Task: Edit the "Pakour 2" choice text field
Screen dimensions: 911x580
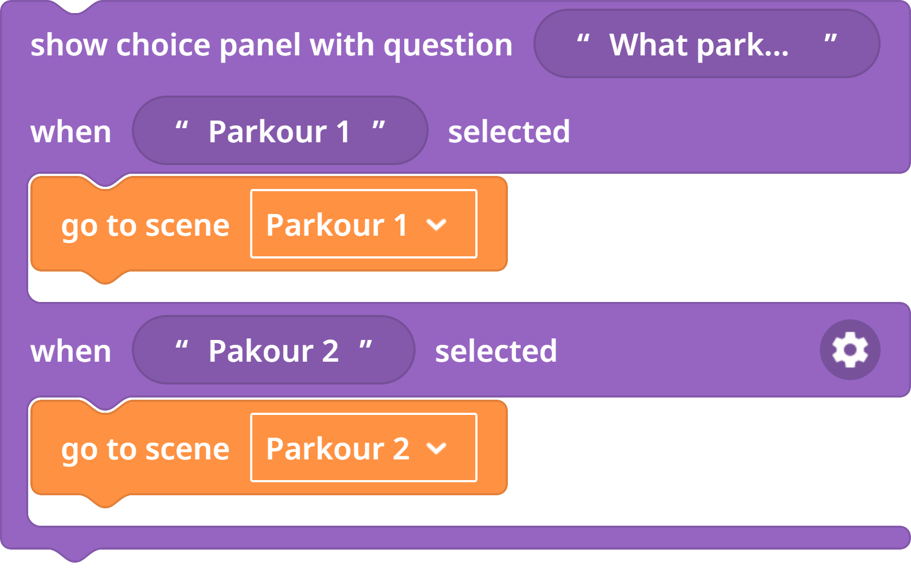Action: tap(273, 350)
